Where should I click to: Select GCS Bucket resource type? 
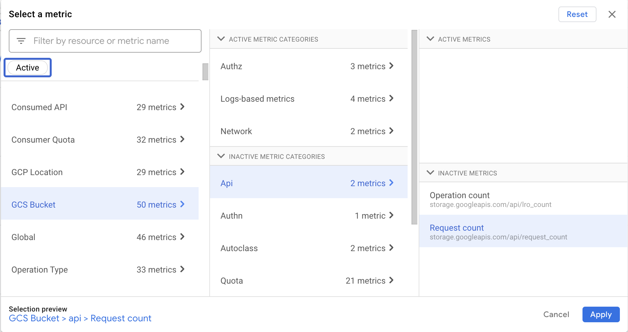pyautogui.click(x=100, y=203)
